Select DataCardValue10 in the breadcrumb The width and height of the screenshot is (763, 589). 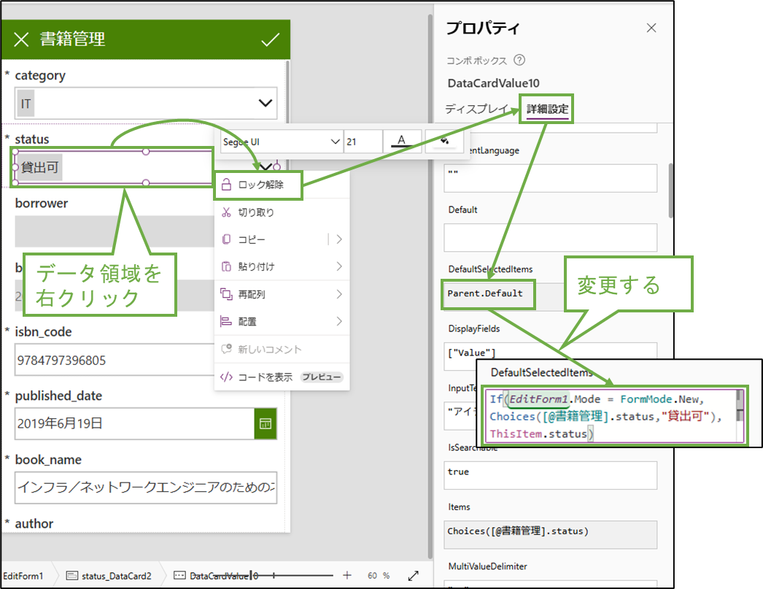click(216, 576)
